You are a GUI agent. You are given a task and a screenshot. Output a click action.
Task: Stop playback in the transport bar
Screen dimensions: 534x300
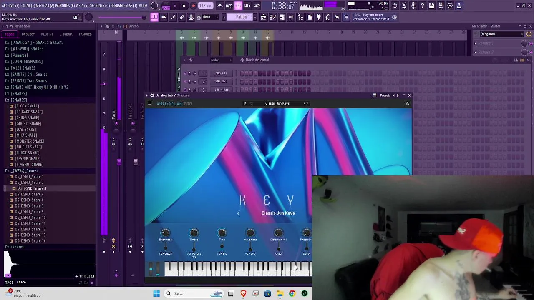point(184,6)
